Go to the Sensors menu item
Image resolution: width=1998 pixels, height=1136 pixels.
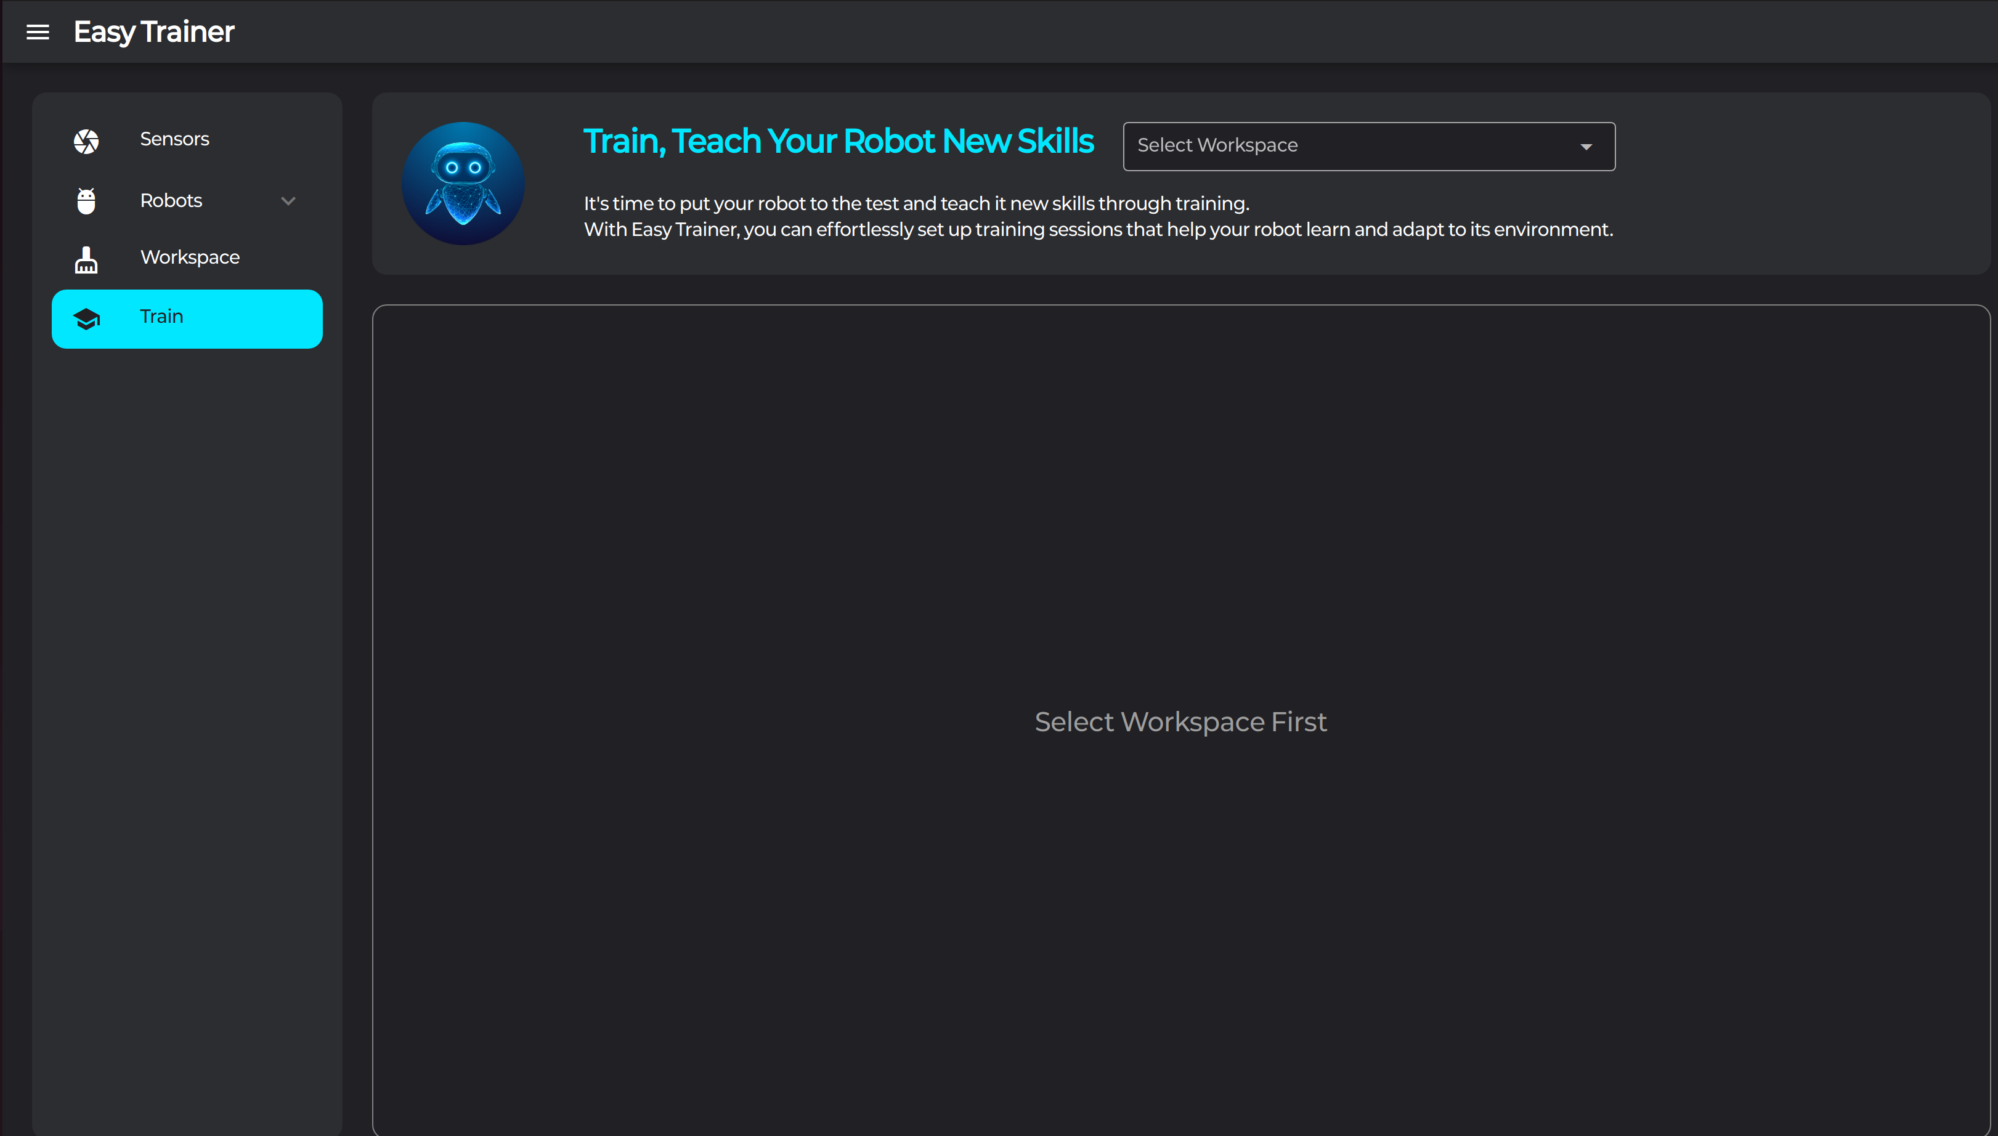coord(175,139)
